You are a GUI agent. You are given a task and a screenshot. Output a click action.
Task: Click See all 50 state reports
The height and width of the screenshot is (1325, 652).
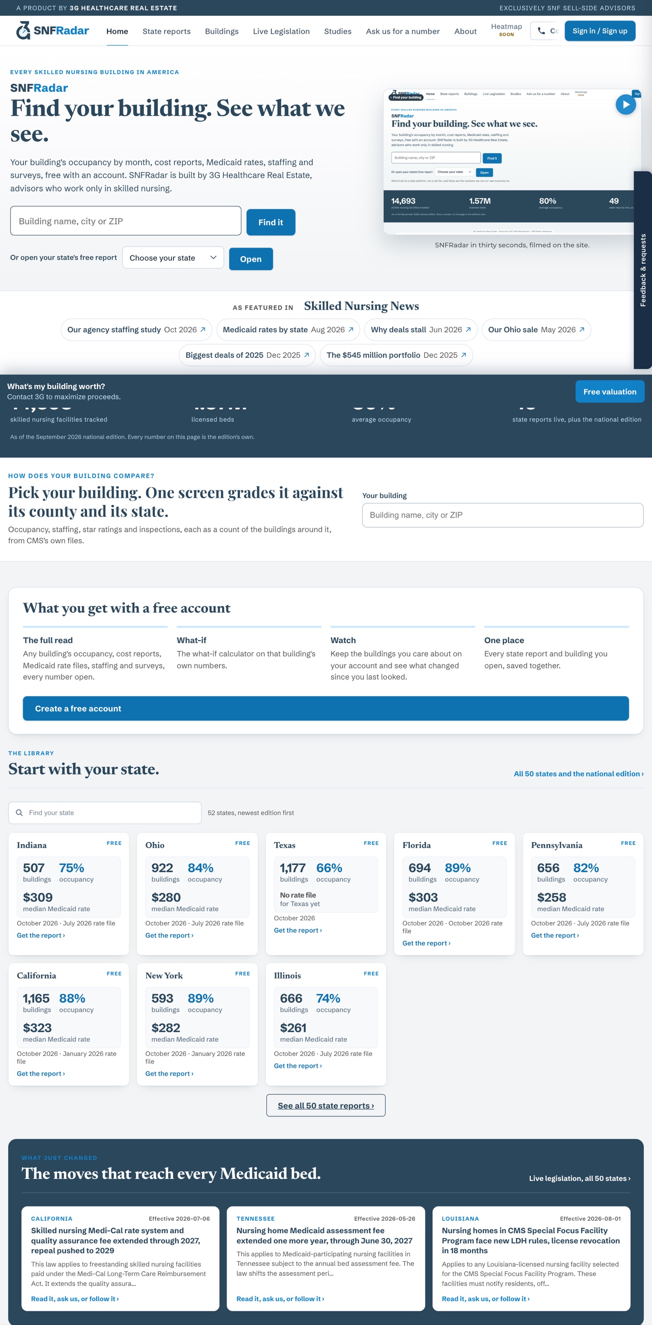(x=326, y=1105)
